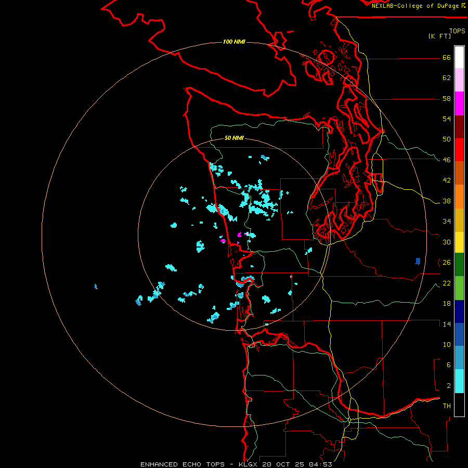
Task: Click the 6 legend value
Action: pos(449,365)
